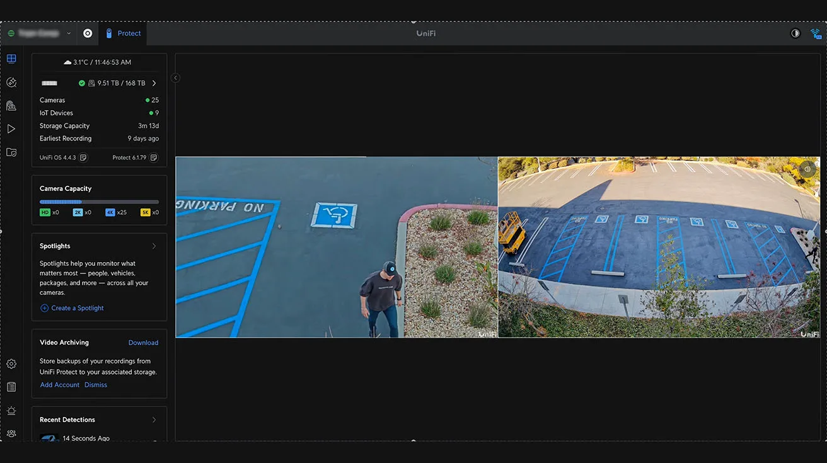
Task: Open the camera devices icon in sidebar
Action: 11,106
